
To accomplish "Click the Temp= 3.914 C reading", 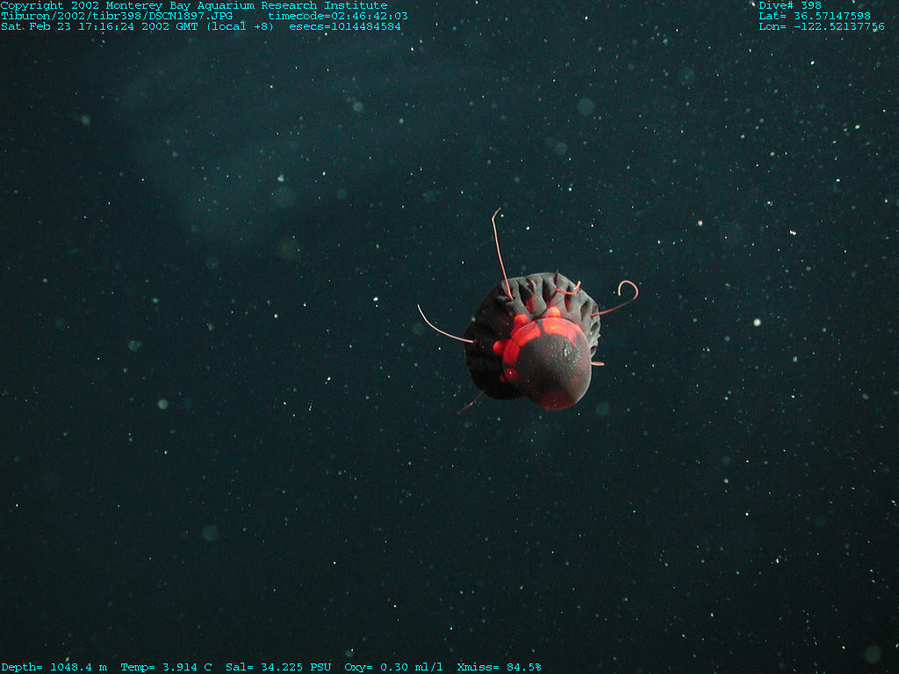I will [x=166, y=667].
